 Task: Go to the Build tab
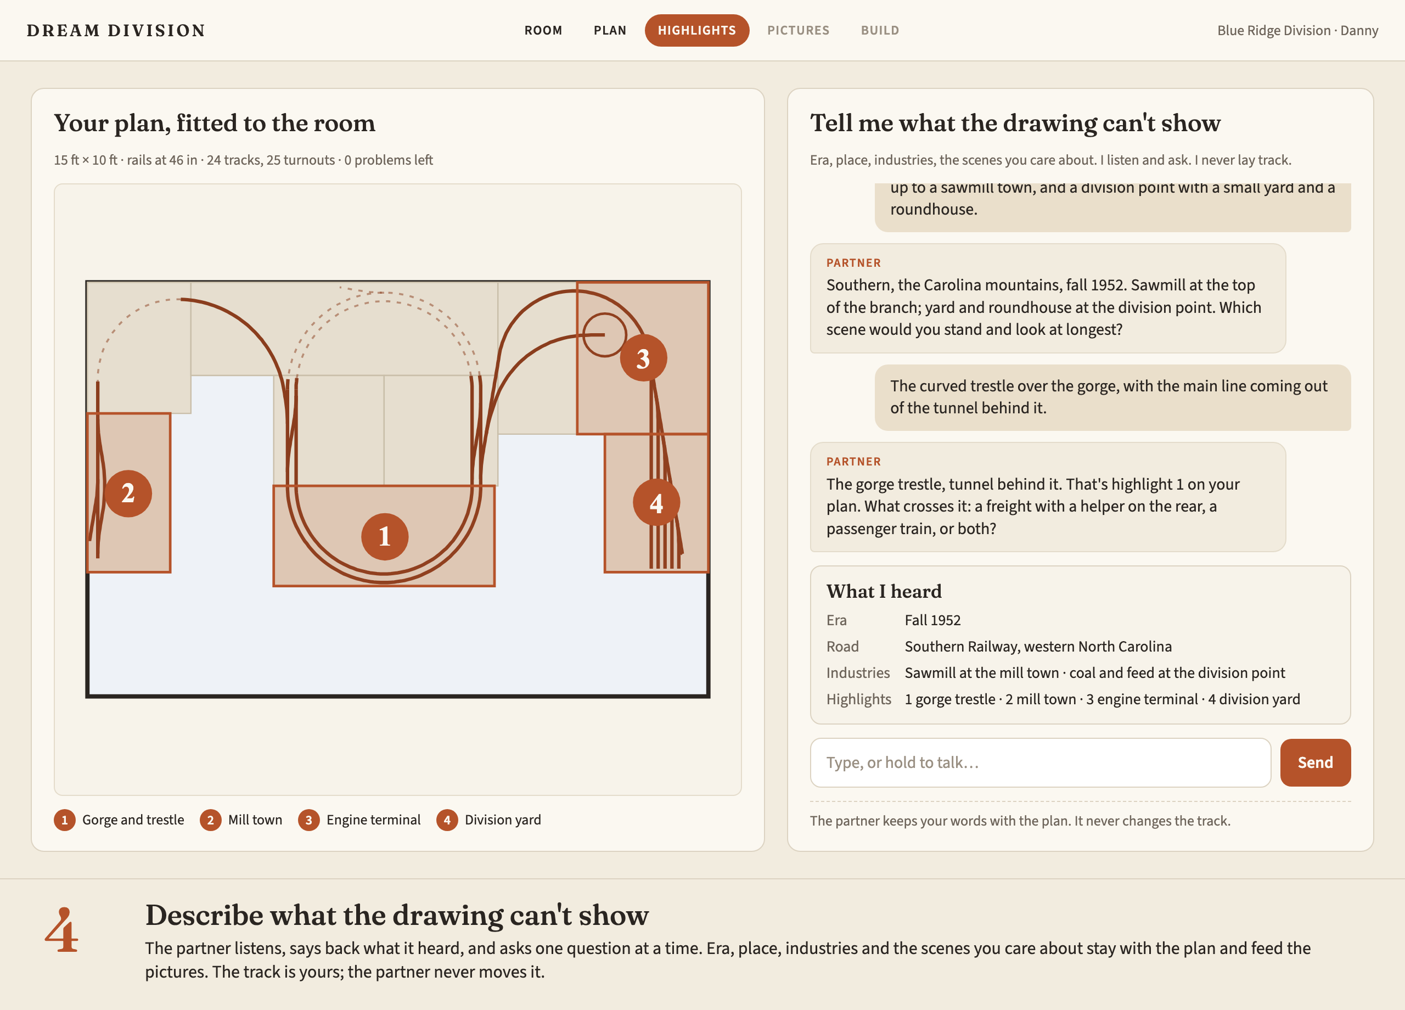coord(880,30)
